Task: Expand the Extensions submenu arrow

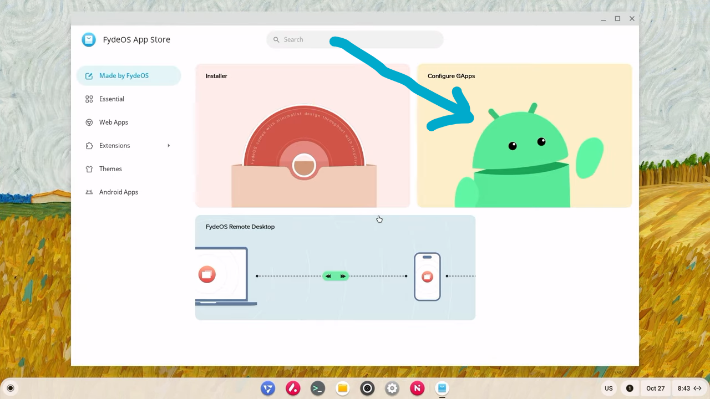Action: tap(169, 146)
